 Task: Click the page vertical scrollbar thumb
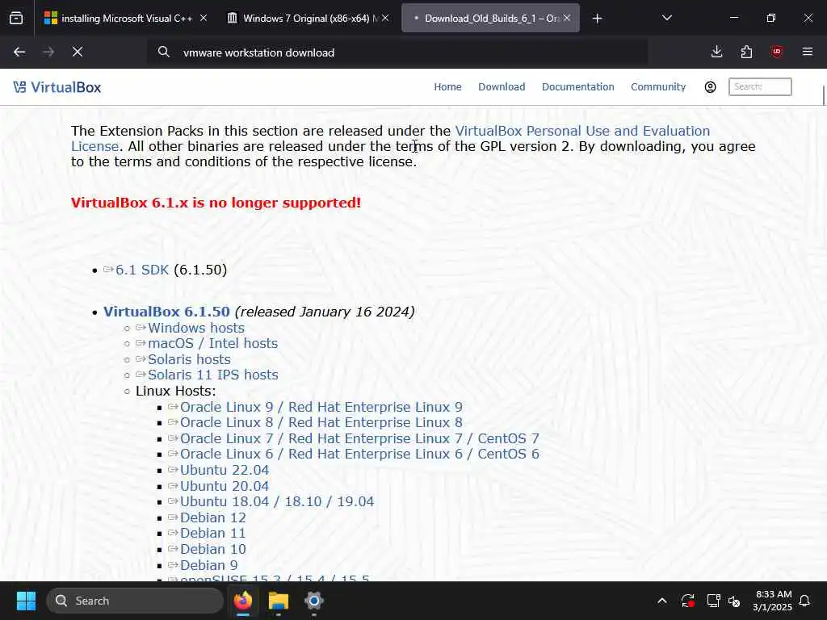(824, 95)
